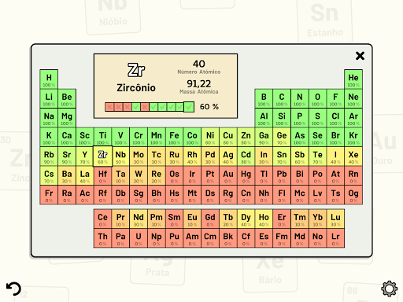Select the Nobelium (No) cell

pyautogui.click(x=317, y=238)
